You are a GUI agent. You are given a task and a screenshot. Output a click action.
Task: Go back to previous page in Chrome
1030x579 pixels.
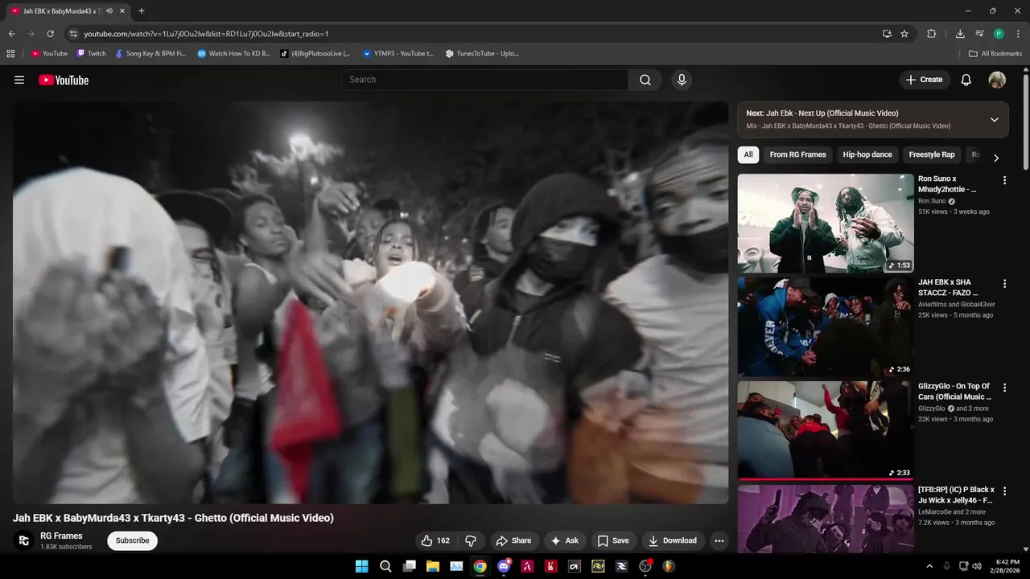coord(11,34)
